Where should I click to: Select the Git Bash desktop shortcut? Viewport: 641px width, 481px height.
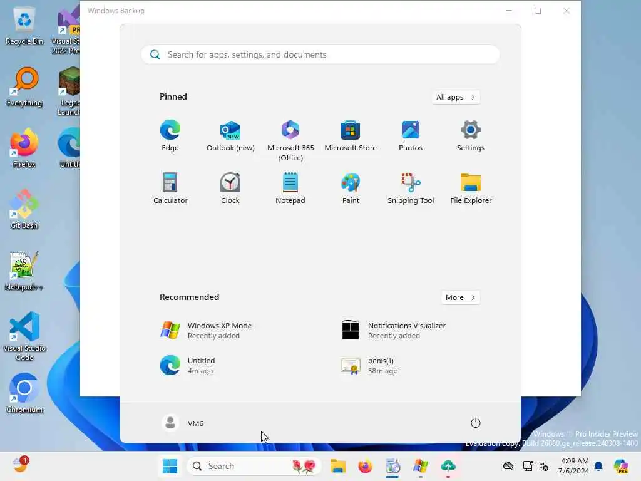[24, 209]
